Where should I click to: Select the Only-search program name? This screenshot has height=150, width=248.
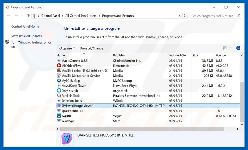click(70, 91)
